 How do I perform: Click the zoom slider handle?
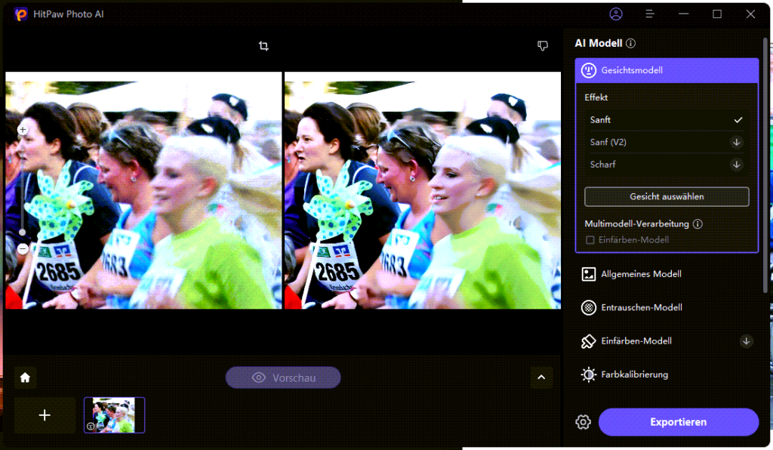pyautogui.click(x=23, y=232)
